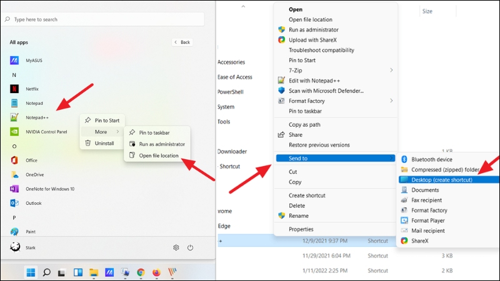Click the Microsoft Defender shield icon
This screenshot has height=281, width=500.
pyautogui.click(x=281, y=91)
